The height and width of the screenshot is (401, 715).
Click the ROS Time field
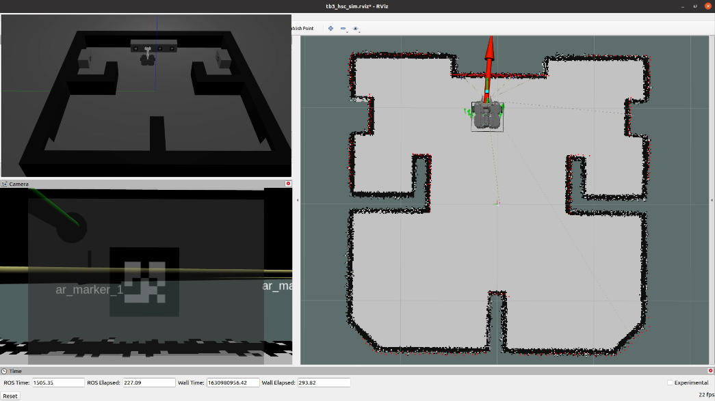tap(58, 383)
